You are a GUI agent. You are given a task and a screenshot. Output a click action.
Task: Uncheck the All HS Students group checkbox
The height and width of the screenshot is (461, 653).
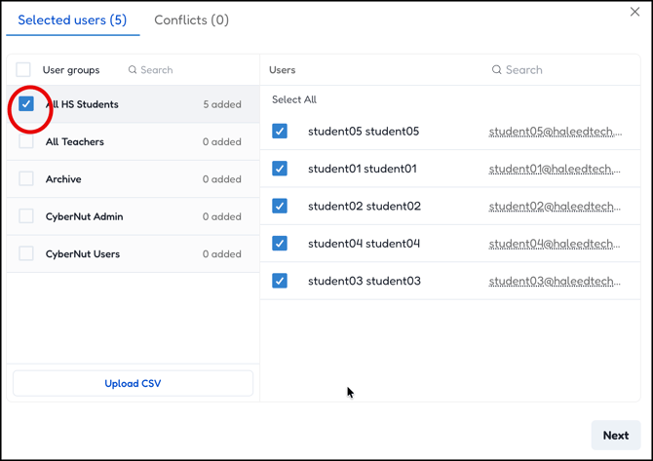pos(26,104)
